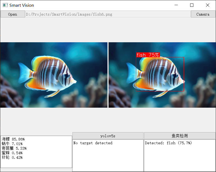The image size is (216, 172).
Task: Click the 'fish 75%' detection label
Action: (148, 55)
